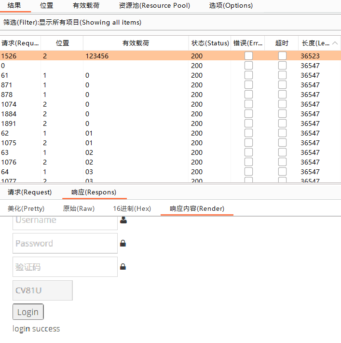Toggle the error checkbox in request 62 row
Viewport: 341px width, 343px height.
(x=248, y=133)
